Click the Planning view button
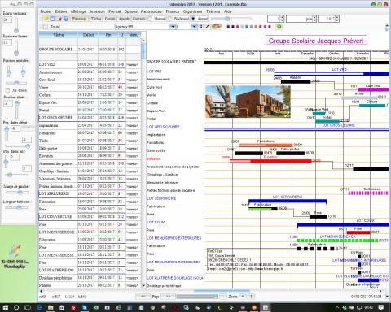Viewport: 391px width, 312px height. pyautogui.click(x=79, y=19)
